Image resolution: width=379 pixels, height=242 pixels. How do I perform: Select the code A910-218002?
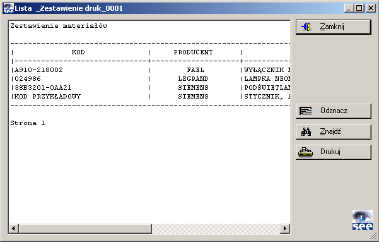(38, 70)
